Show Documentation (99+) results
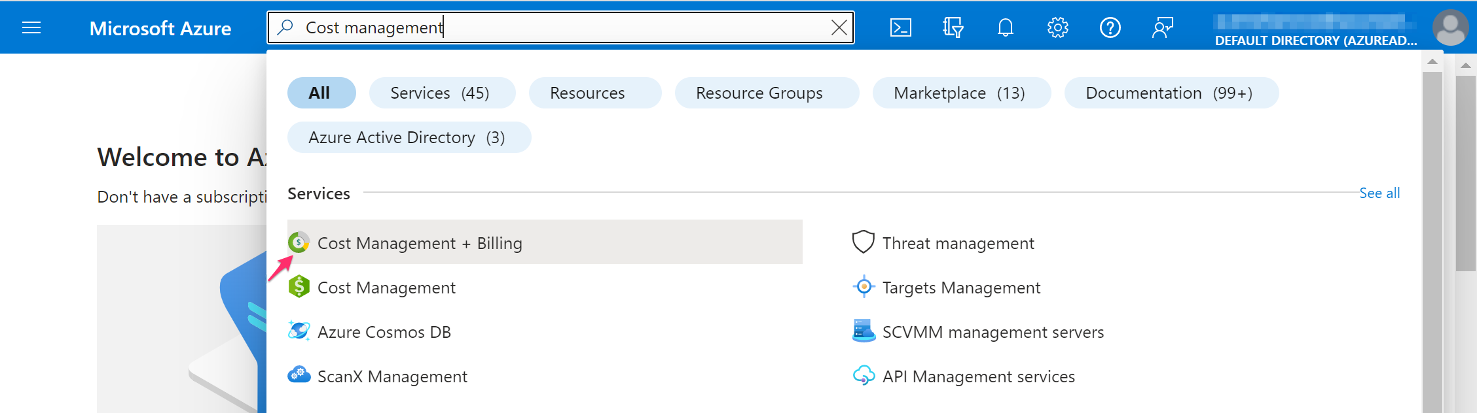Viewport: 1477px width, 413px height. click(x=1171, y=93)
